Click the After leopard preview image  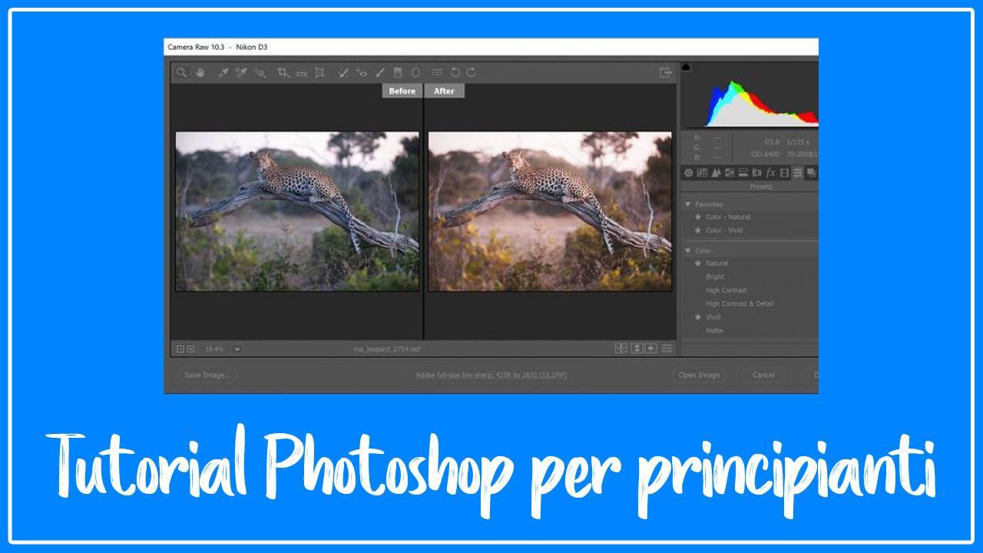tap(550, 211)
